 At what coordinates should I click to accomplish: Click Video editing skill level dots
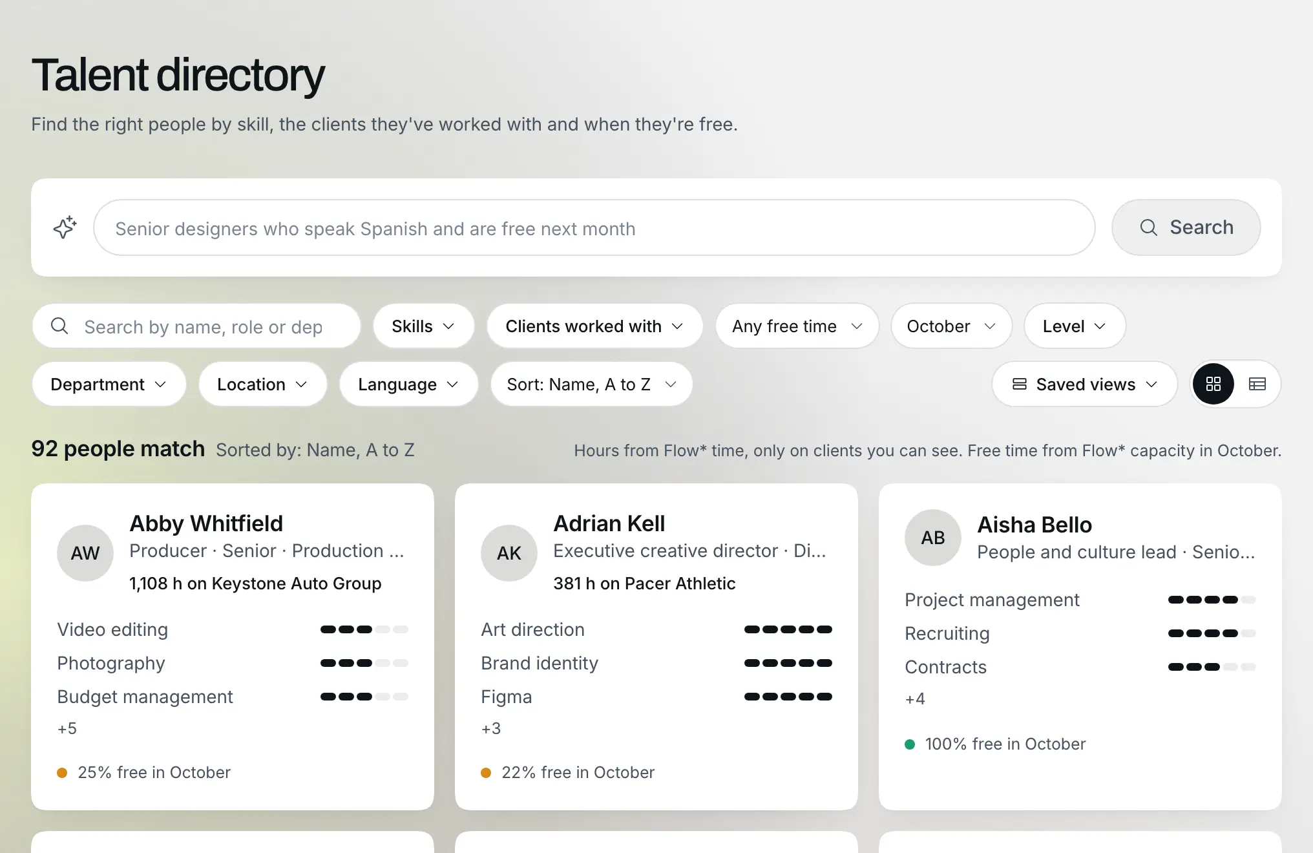[x=364, y=629]
